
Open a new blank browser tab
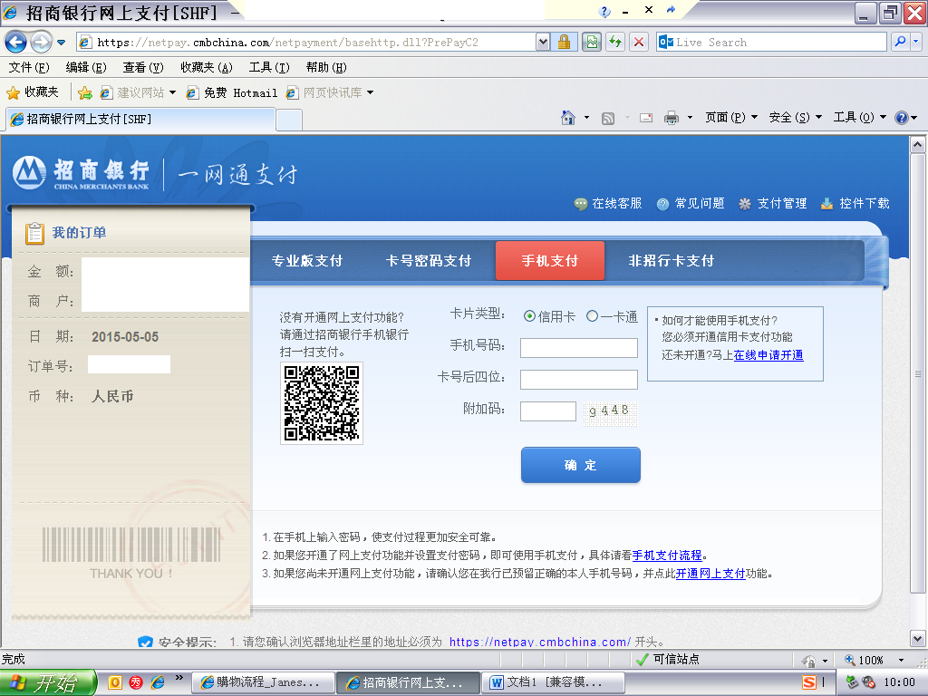coord(289,120)
